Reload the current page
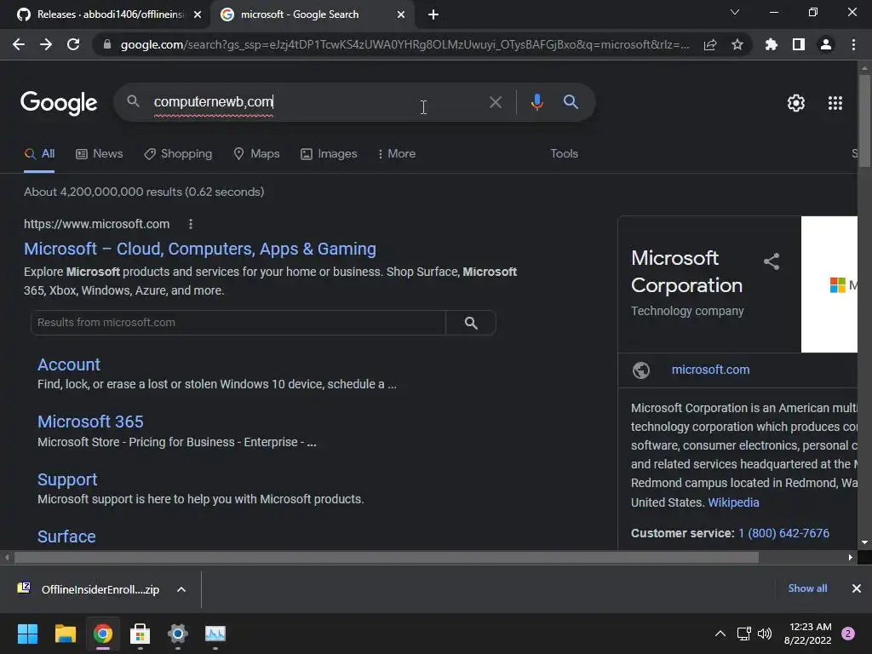Image resolution: width=872 pixels, height=654 pixels. [73, 44]
